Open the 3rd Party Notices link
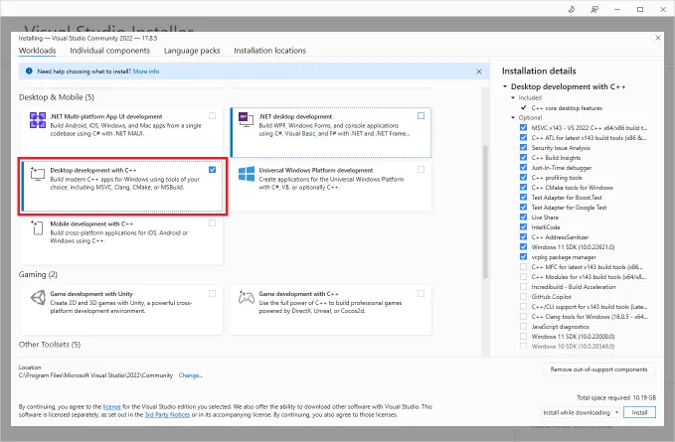The height and width of the screenshot is (442, 675). pos(167,414)
